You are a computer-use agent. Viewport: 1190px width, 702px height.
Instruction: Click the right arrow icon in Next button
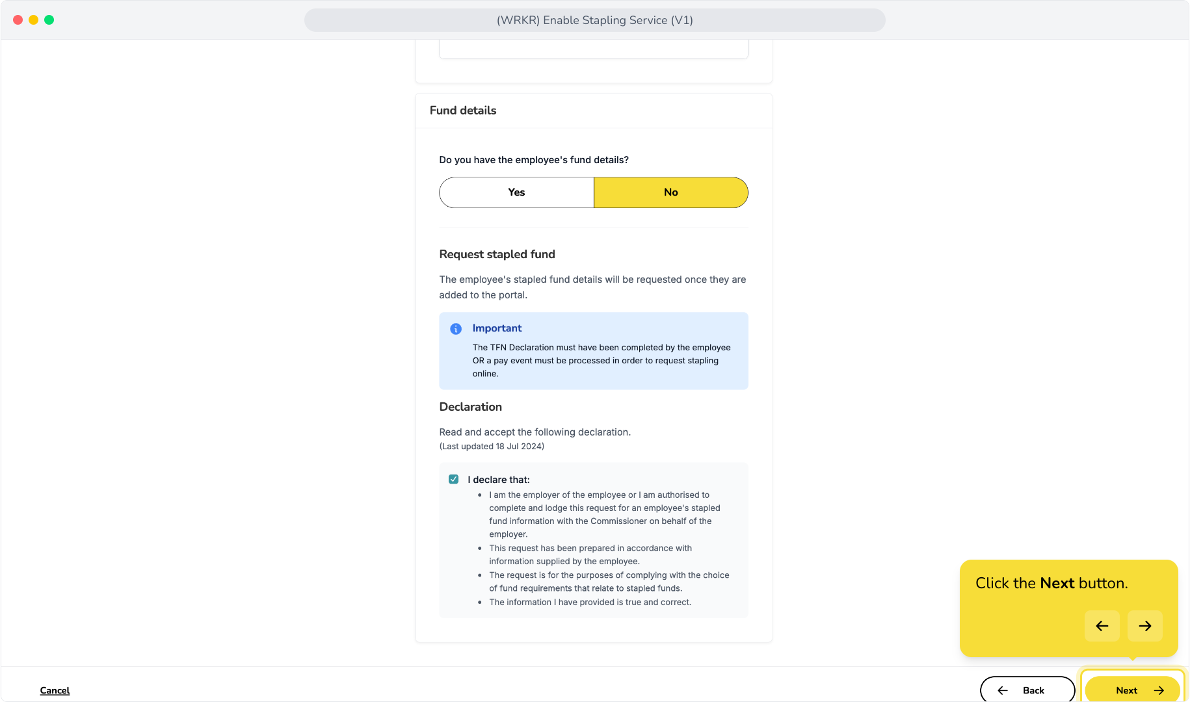pos(1159,690)
